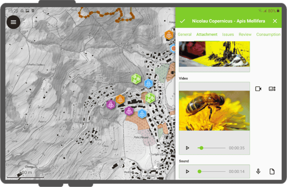Screen dimensions: 287x187
Task: Record a new video with the camera icon
Action: tap(258, 89)
